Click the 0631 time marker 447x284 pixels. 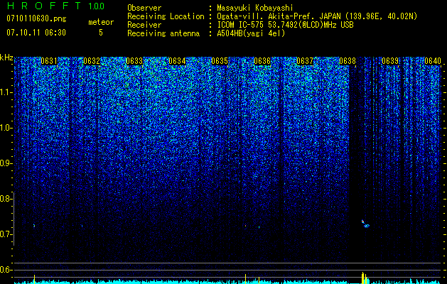pos(49,61)
